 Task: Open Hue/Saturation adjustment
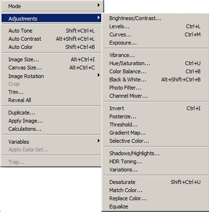pos(130,63)
